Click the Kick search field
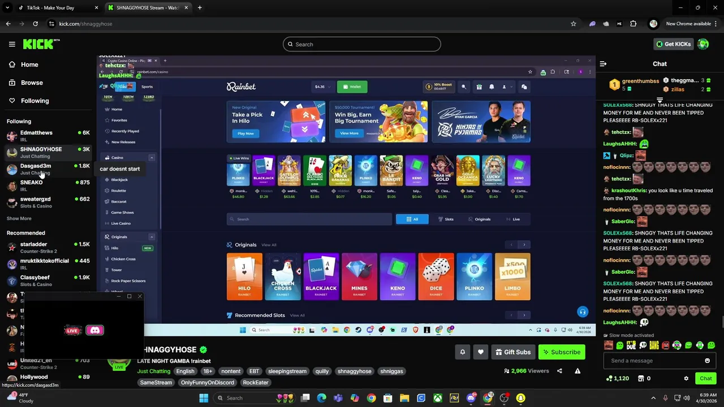724x407 pixels. coord(362,44)
